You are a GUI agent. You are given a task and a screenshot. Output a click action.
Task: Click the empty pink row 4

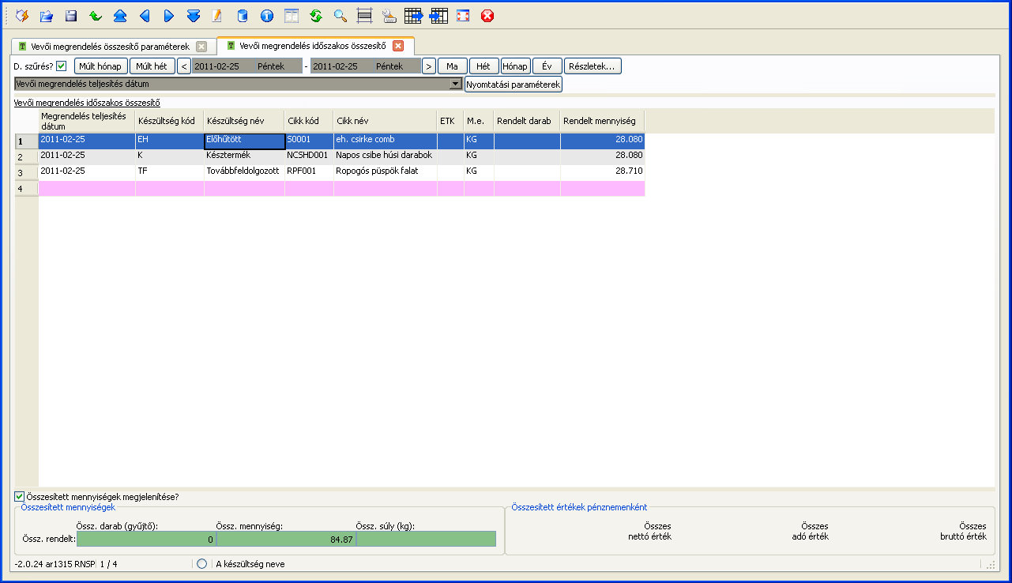click(x=341, y=188)
